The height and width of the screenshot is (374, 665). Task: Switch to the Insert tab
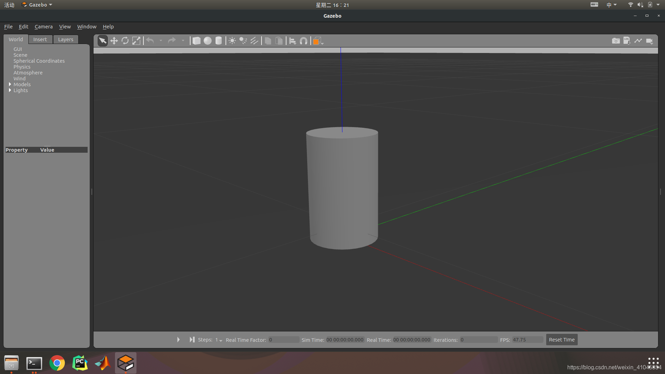click(x=40, y=39)
